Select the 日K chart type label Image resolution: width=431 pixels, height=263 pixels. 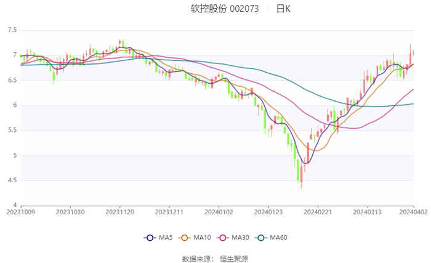click(283, 9)
